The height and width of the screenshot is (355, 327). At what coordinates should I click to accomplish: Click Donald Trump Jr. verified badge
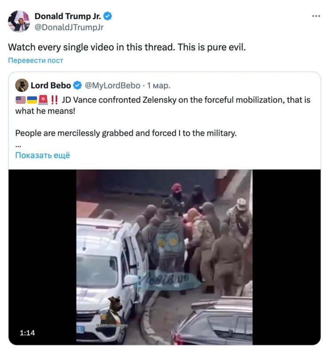[x=108, y=16]
